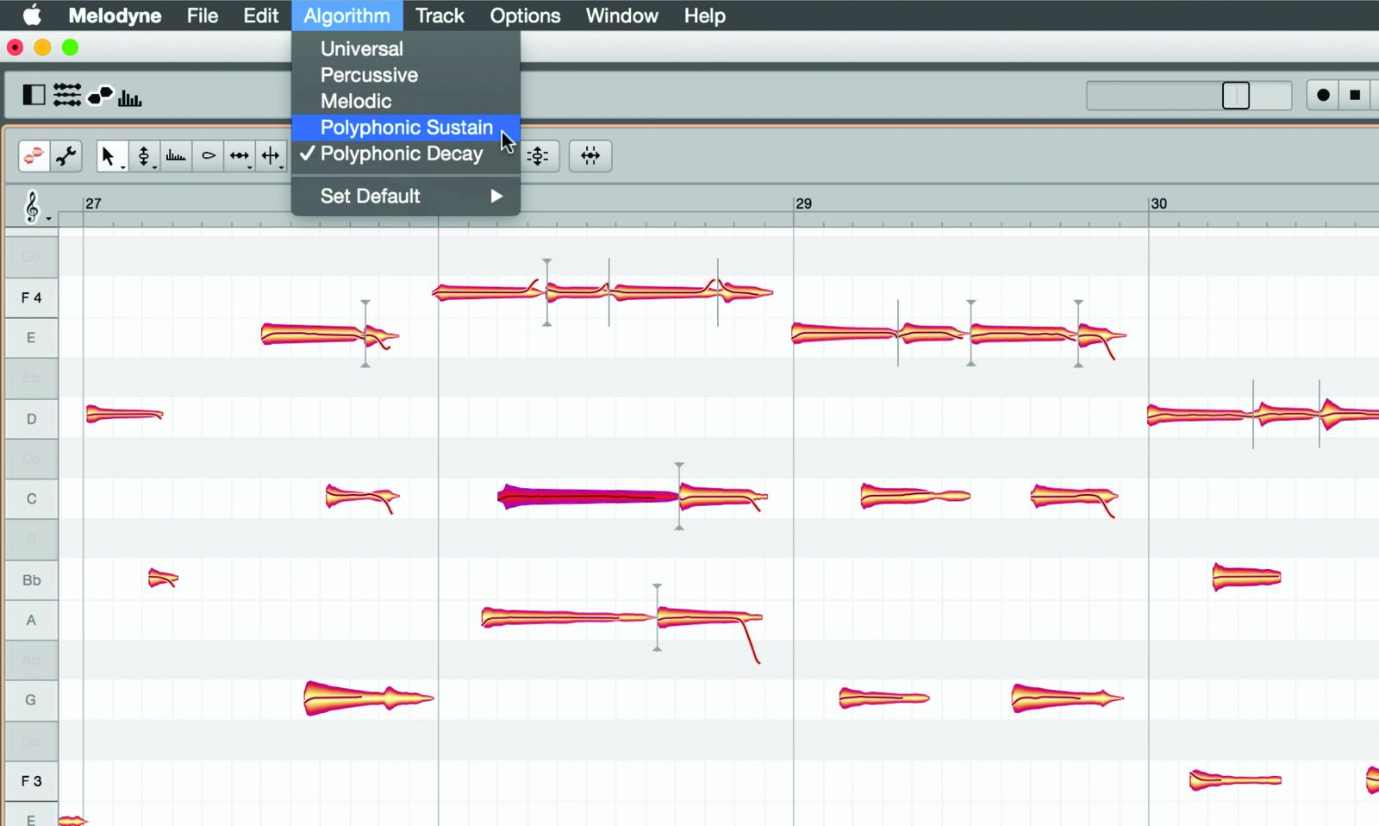Select the Formant tool
The image size is (1379, 826).
[176, 156]
